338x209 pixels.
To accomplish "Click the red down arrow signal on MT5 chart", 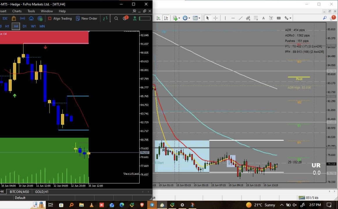I will 45,47.
